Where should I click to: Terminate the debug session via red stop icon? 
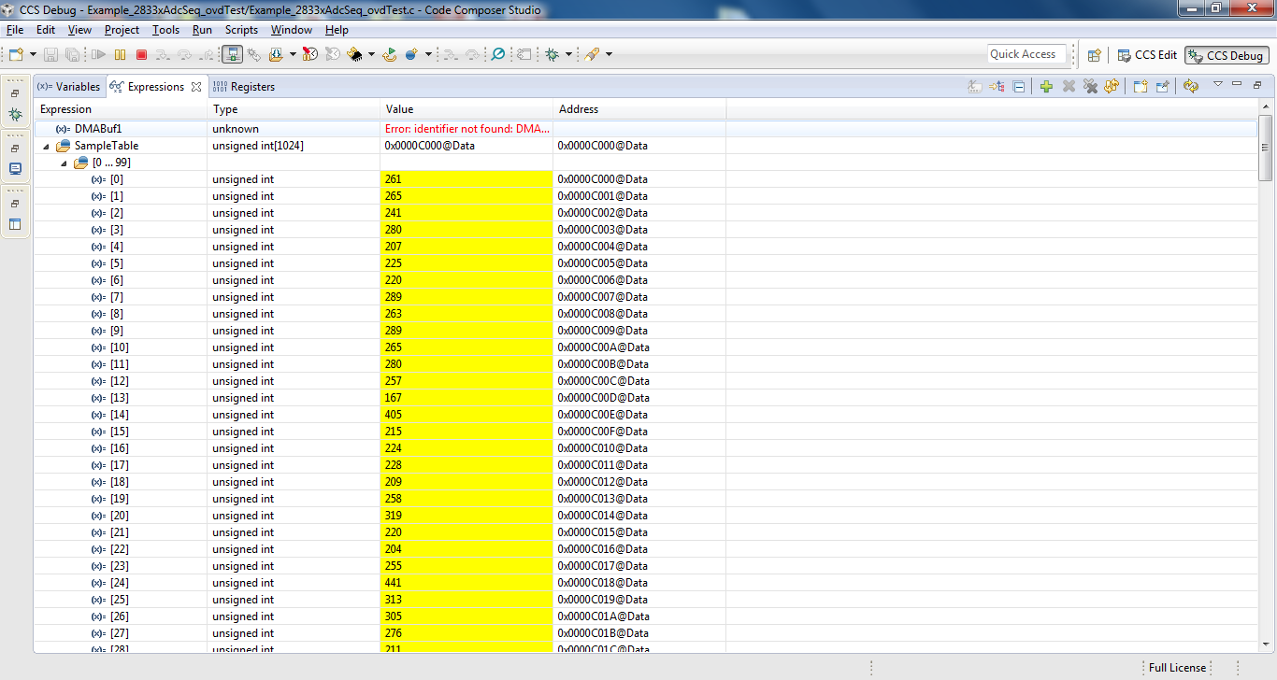142,55
